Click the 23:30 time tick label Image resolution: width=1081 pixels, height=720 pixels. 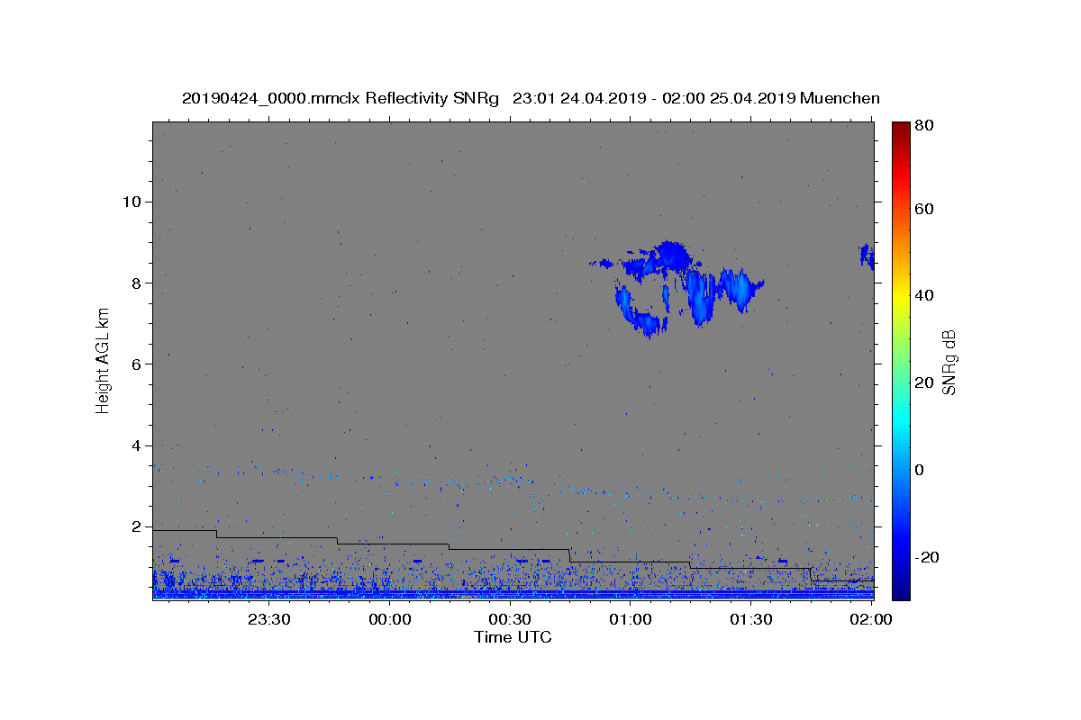[268, 619]
